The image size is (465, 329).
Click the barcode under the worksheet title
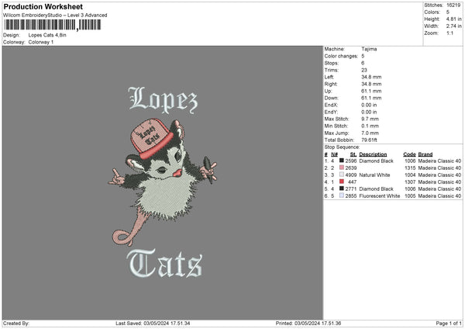53,25
